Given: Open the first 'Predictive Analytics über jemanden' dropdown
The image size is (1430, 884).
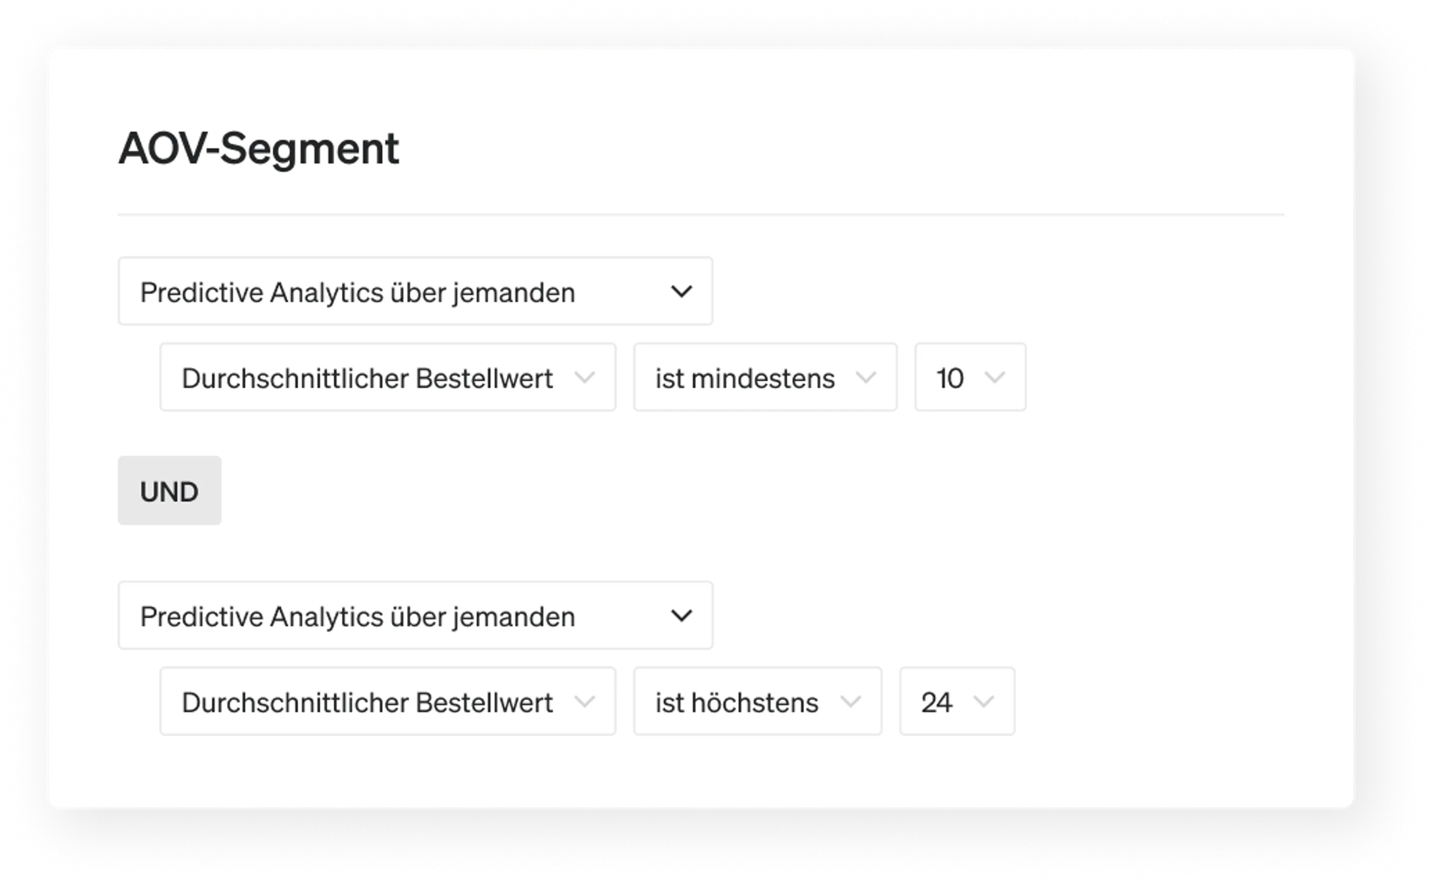Looking at the screenshot, I should pos(416,291).
